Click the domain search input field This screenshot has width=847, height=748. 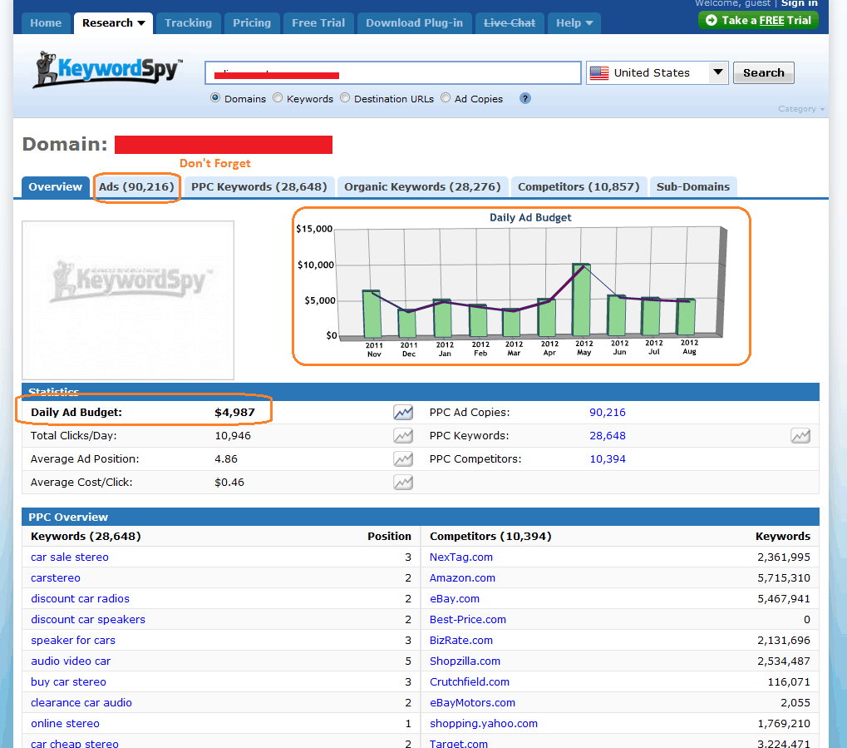tap(392, 73)
